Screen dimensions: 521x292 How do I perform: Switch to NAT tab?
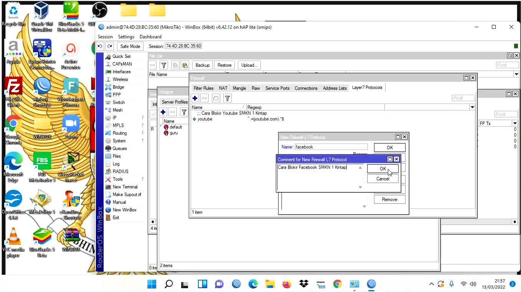click(x=223, y=88)
